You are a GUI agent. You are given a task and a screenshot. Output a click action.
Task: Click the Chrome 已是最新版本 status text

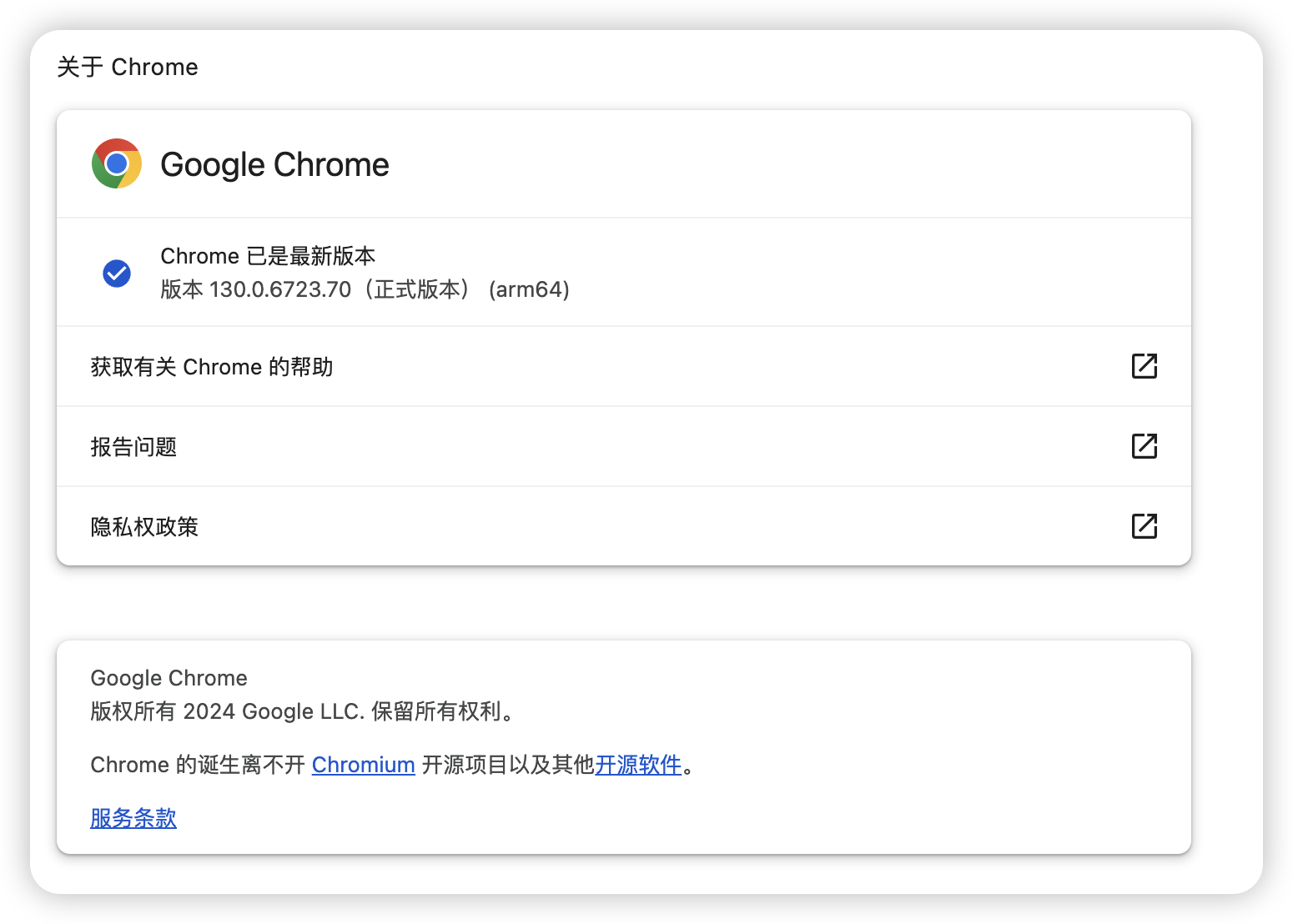[268, 256]
